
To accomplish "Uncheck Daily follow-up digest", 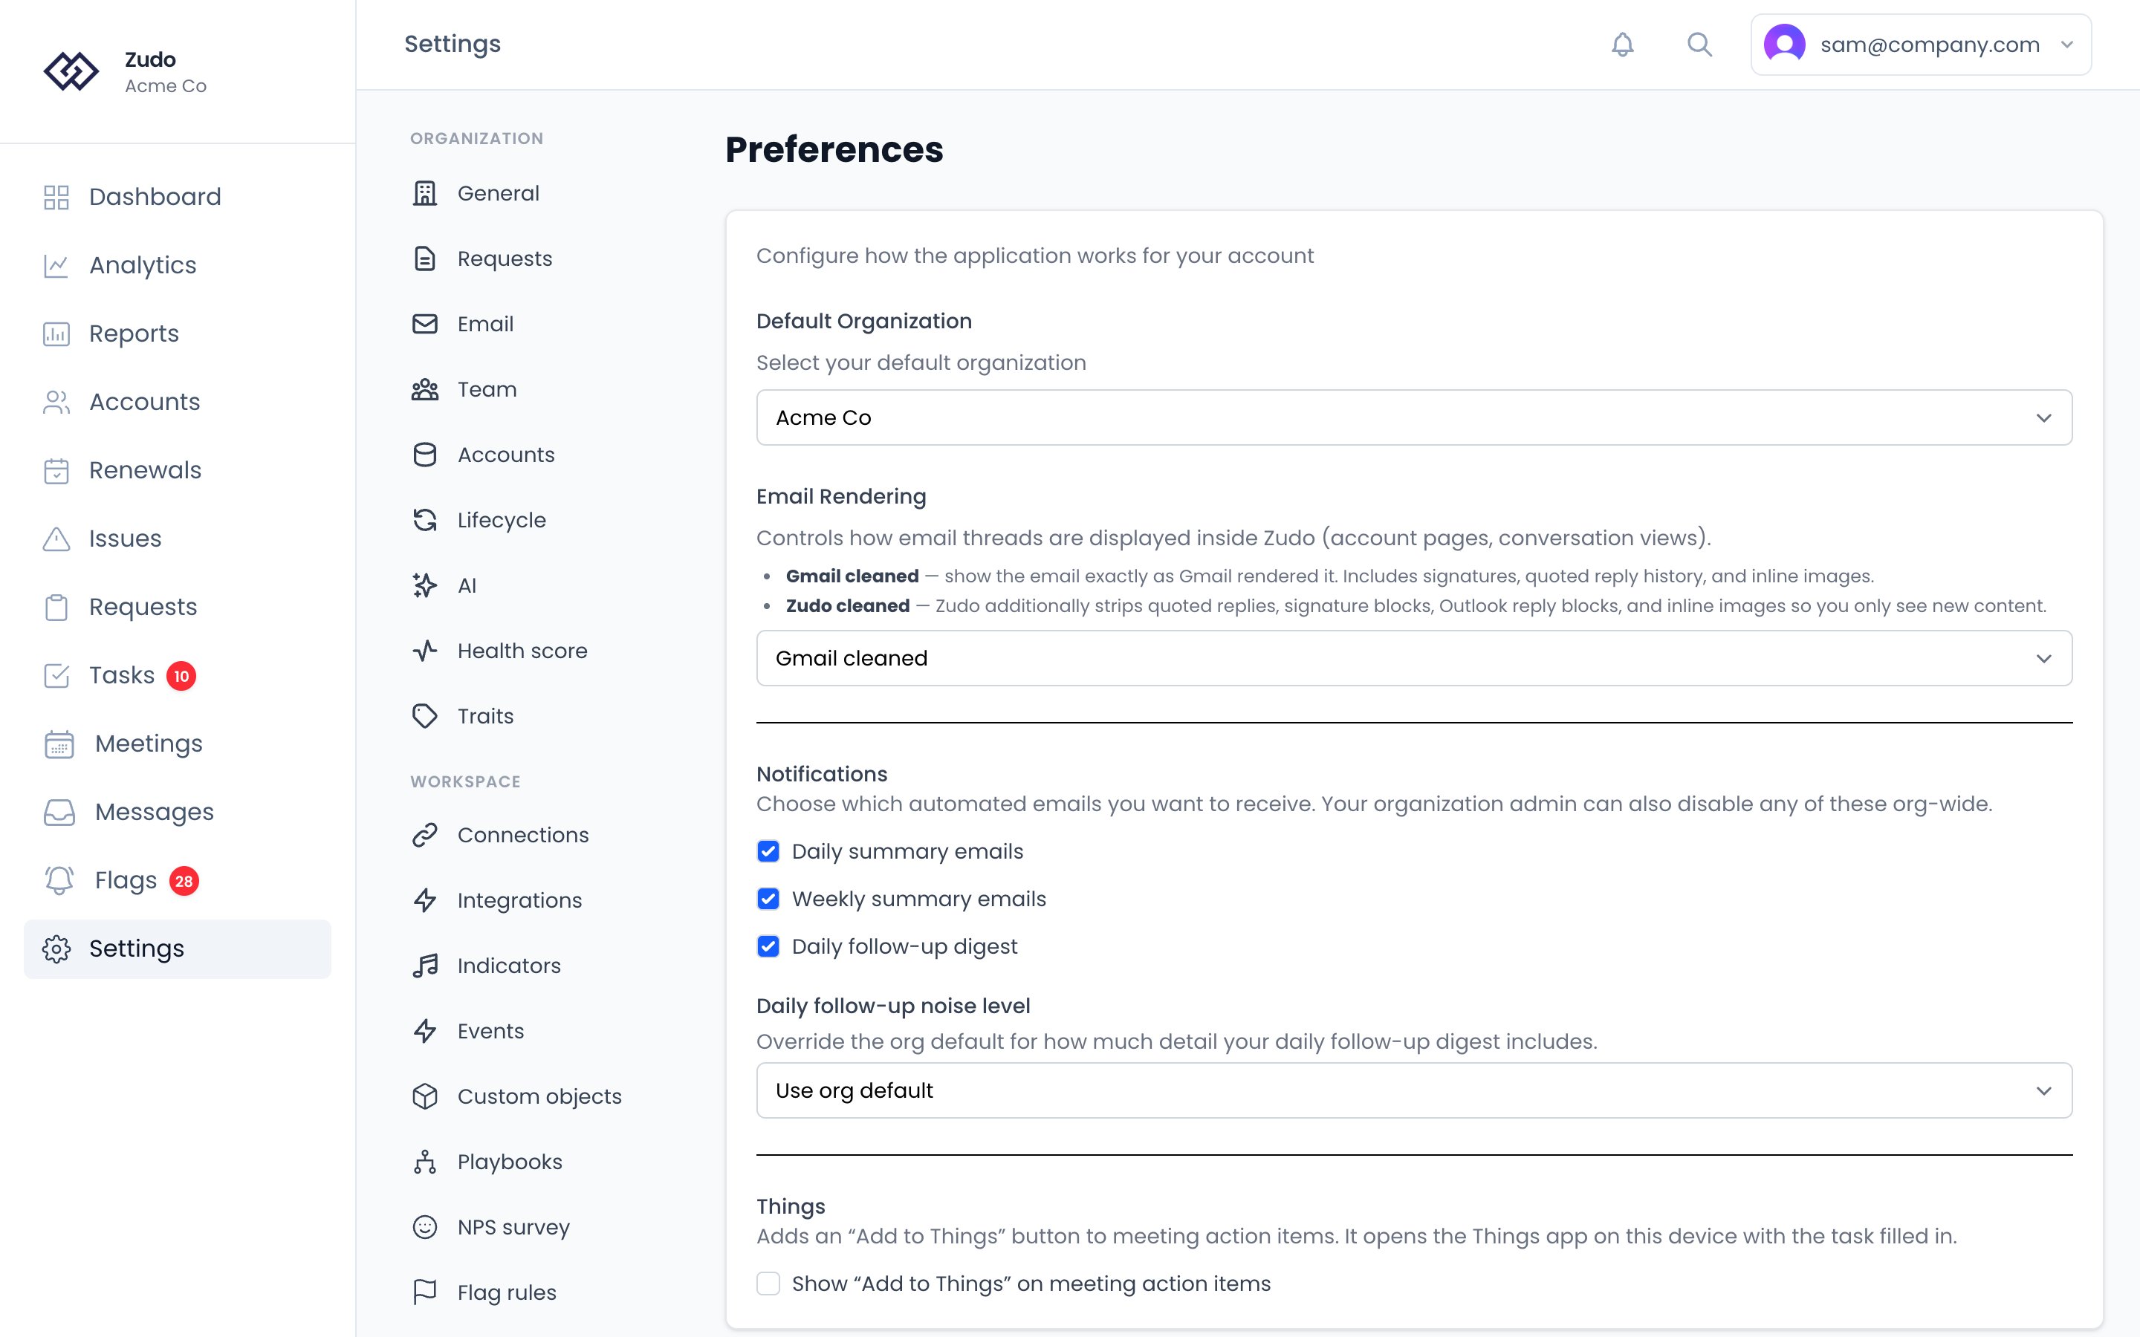I will [x=768, y=947].
